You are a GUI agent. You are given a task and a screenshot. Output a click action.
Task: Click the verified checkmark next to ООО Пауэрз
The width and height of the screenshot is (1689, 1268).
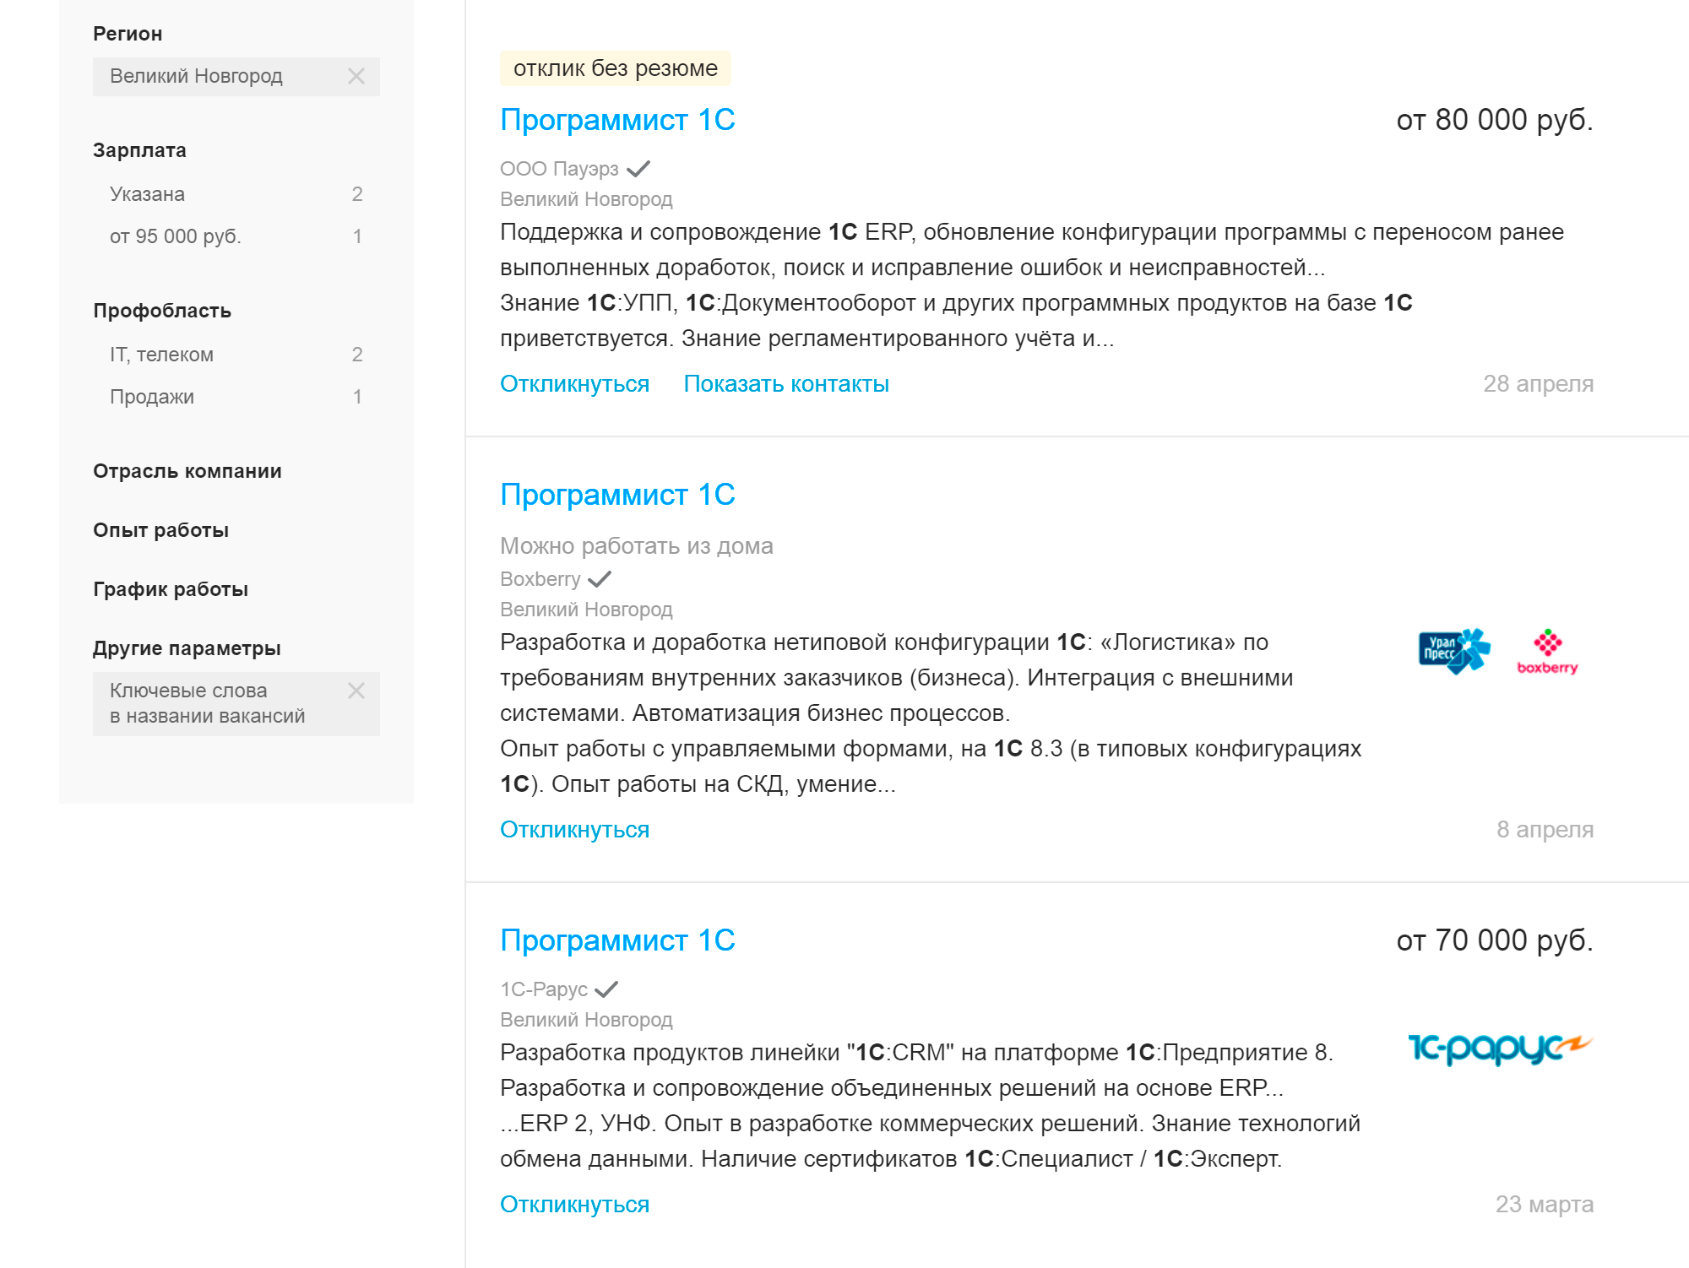[638, 169]
